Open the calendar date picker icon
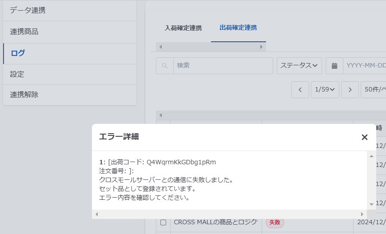The image size is (386, 234). pyautogui.click(x=334, y=66)
